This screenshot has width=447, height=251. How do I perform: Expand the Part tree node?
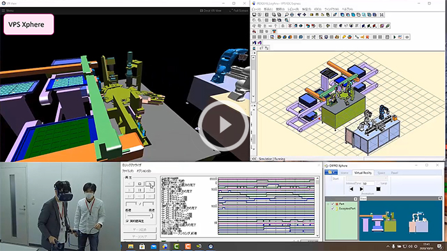[328, 204]
